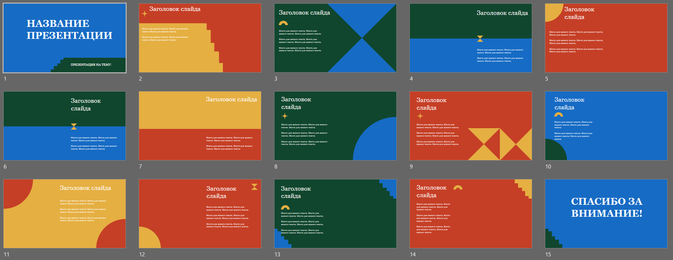
Task: Pick slide 14 with yellow stepped corner
Action: (471, 214)
